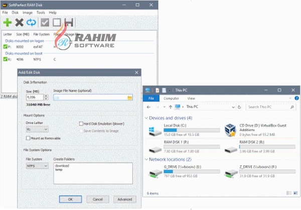Click the Forward arrow in This PC

(157, 107)
